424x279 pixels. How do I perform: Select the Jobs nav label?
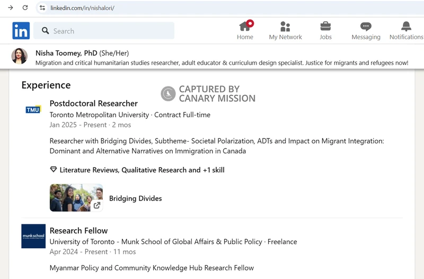pos(325,37)
